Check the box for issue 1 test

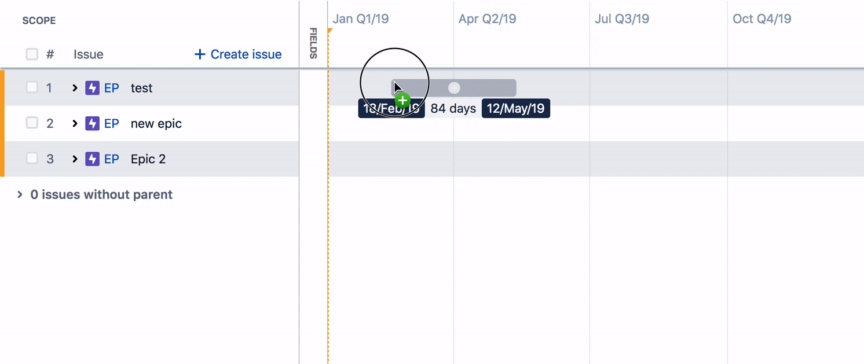(x=32, y=88)
